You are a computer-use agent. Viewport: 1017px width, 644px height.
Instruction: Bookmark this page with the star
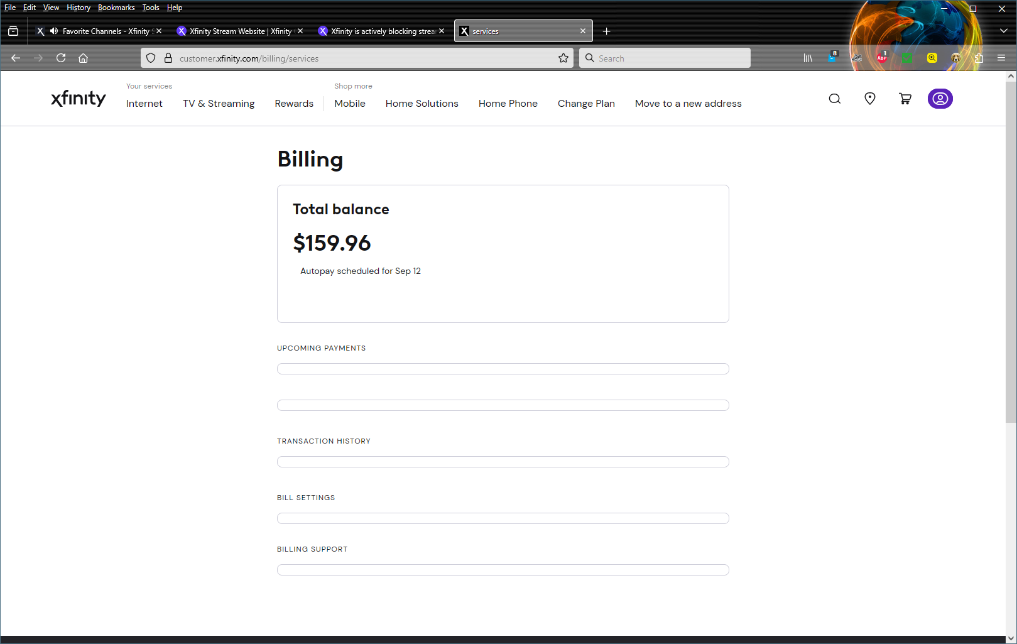pyautogui.click(x=563, y=58)
